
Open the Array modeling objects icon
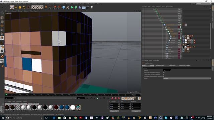[76, 7]
